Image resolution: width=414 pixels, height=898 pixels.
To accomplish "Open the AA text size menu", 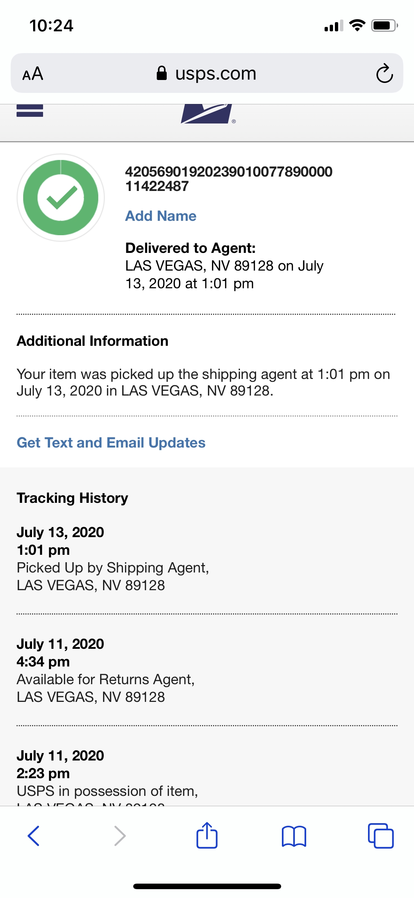I will (33, 74).
